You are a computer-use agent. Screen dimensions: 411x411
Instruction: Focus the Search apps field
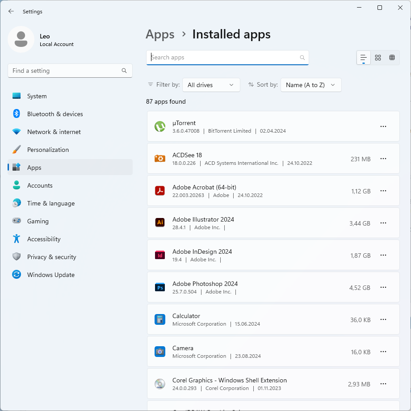pos(227,57)
